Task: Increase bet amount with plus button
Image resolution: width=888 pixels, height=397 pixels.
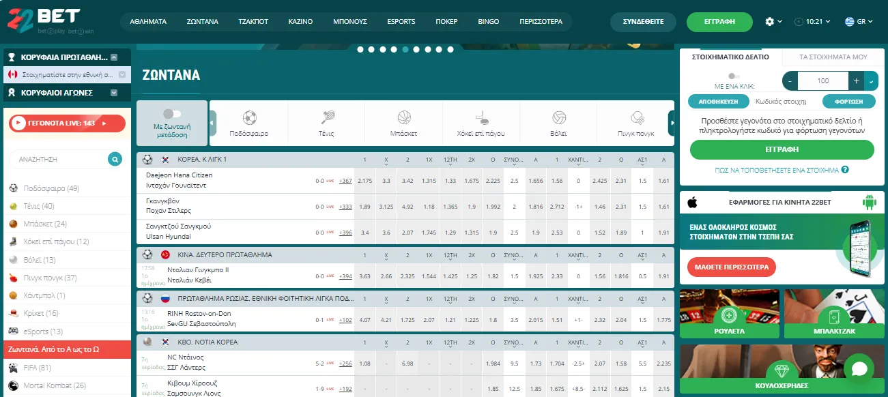Action: pos(857,80)
